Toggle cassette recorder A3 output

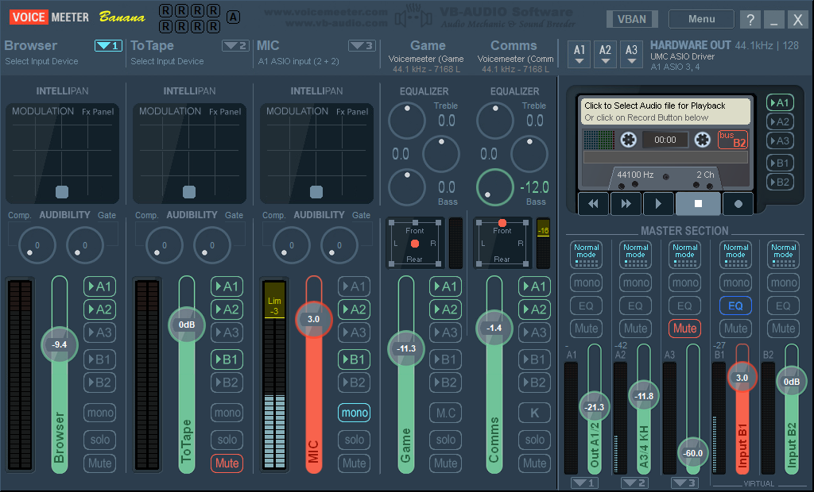[x=780, y=140]
